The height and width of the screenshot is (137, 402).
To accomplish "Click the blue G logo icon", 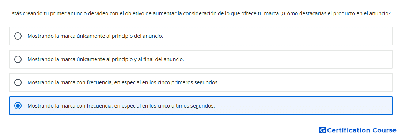I will [x=322, y=130].
